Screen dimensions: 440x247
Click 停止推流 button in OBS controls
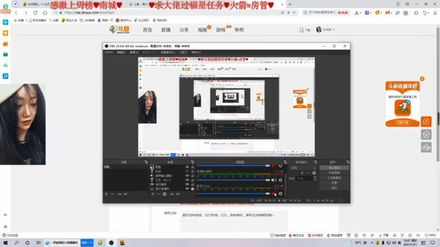334,167
